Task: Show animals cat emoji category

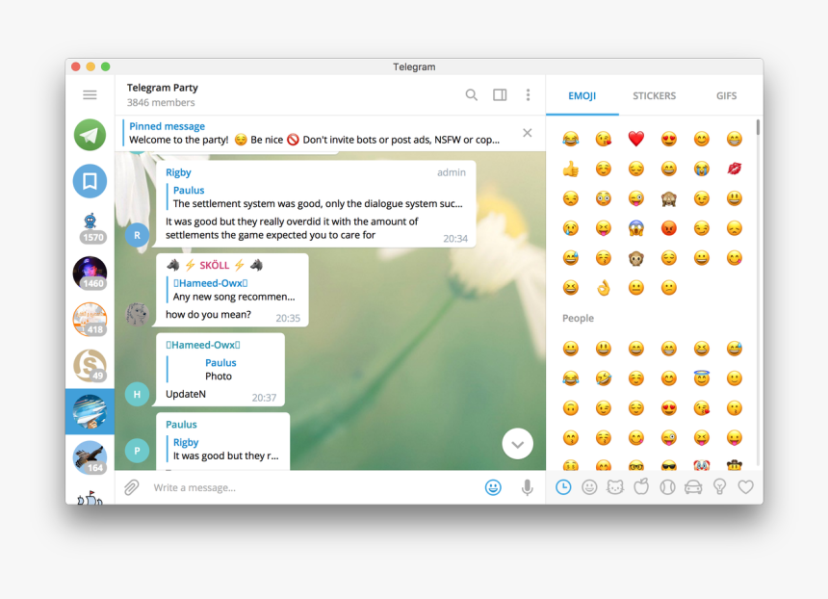Action: coord(615,487)
